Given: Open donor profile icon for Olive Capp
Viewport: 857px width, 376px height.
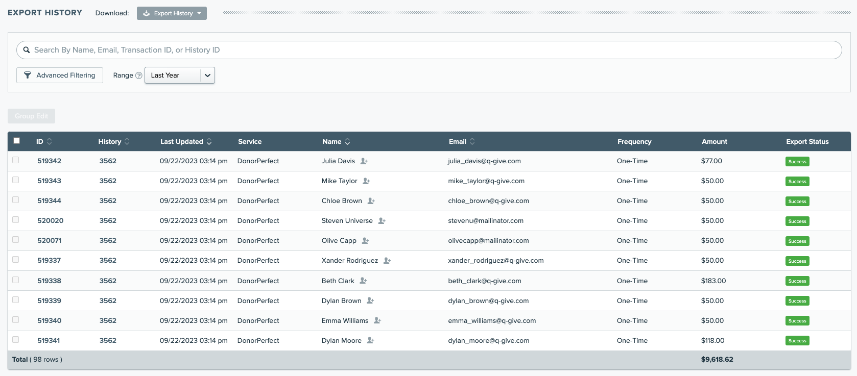Looking at the screenshot, I should (365, 241).
